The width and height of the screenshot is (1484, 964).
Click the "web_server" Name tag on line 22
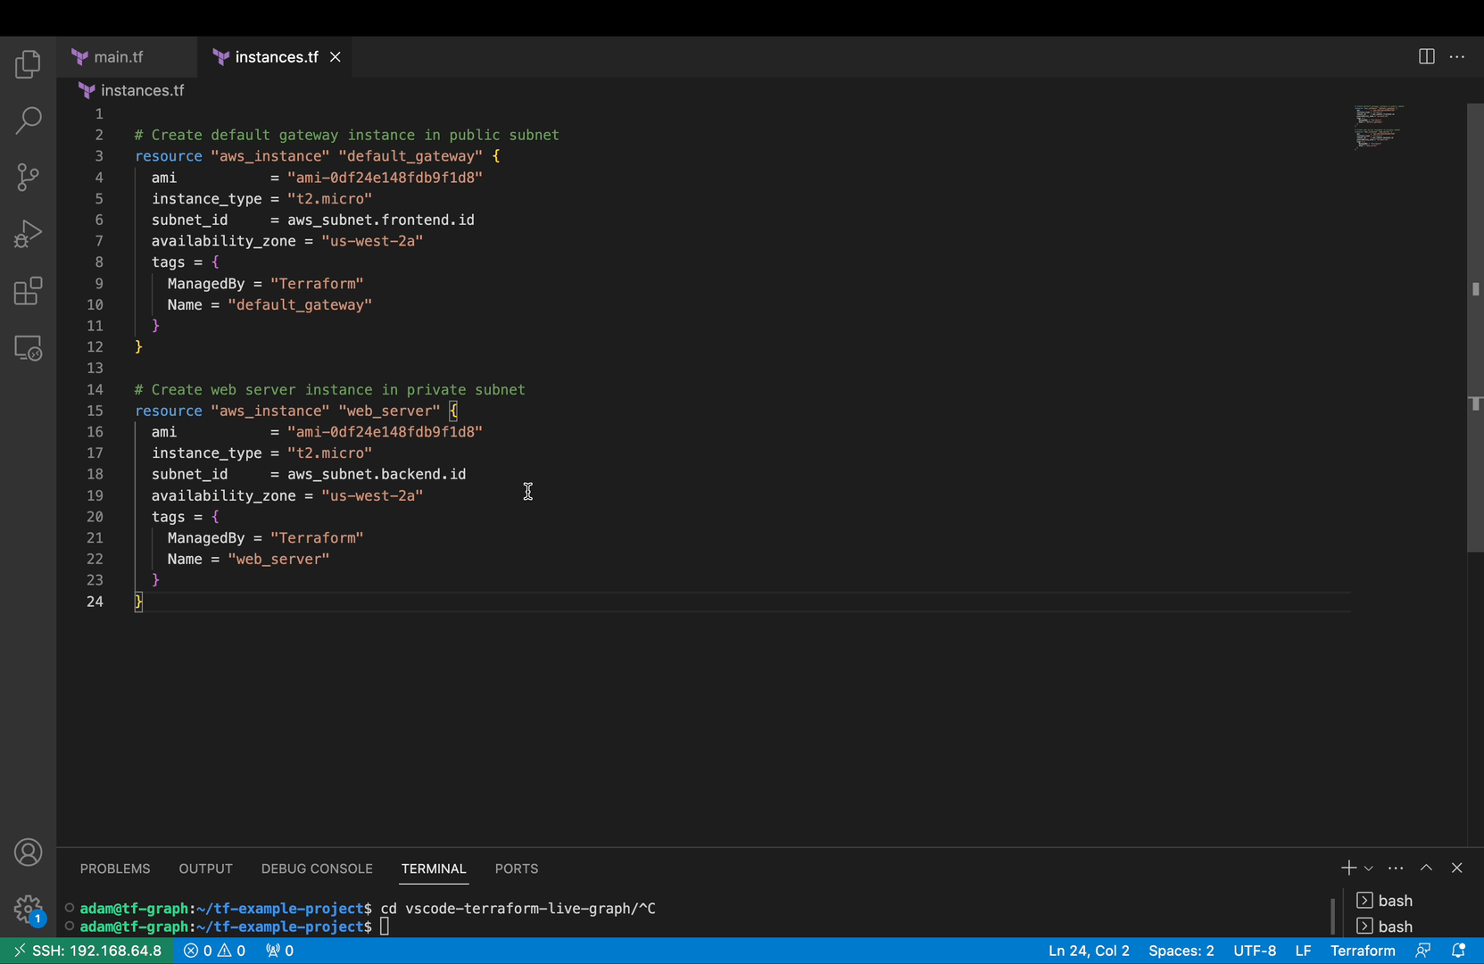278,559
